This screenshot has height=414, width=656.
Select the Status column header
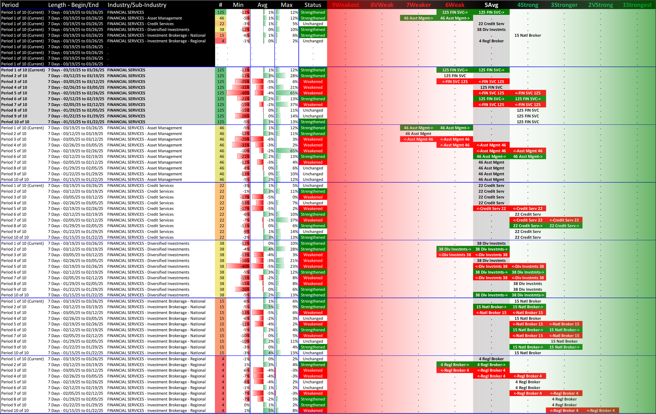coord(313,5)
